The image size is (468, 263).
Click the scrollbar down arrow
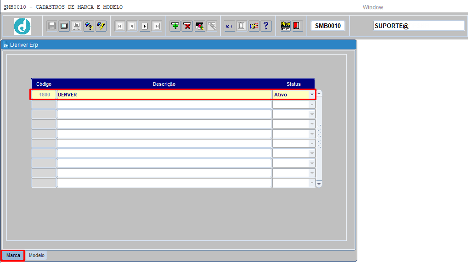(x=319, y=184)
